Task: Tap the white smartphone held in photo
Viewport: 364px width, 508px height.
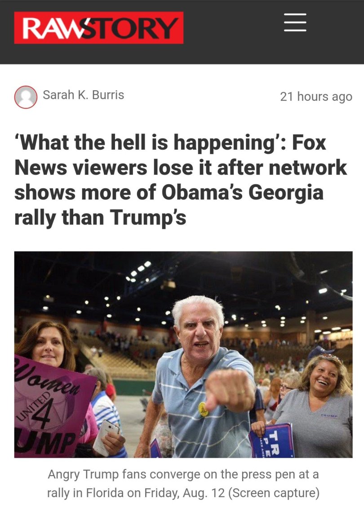Action: [106, 437]
